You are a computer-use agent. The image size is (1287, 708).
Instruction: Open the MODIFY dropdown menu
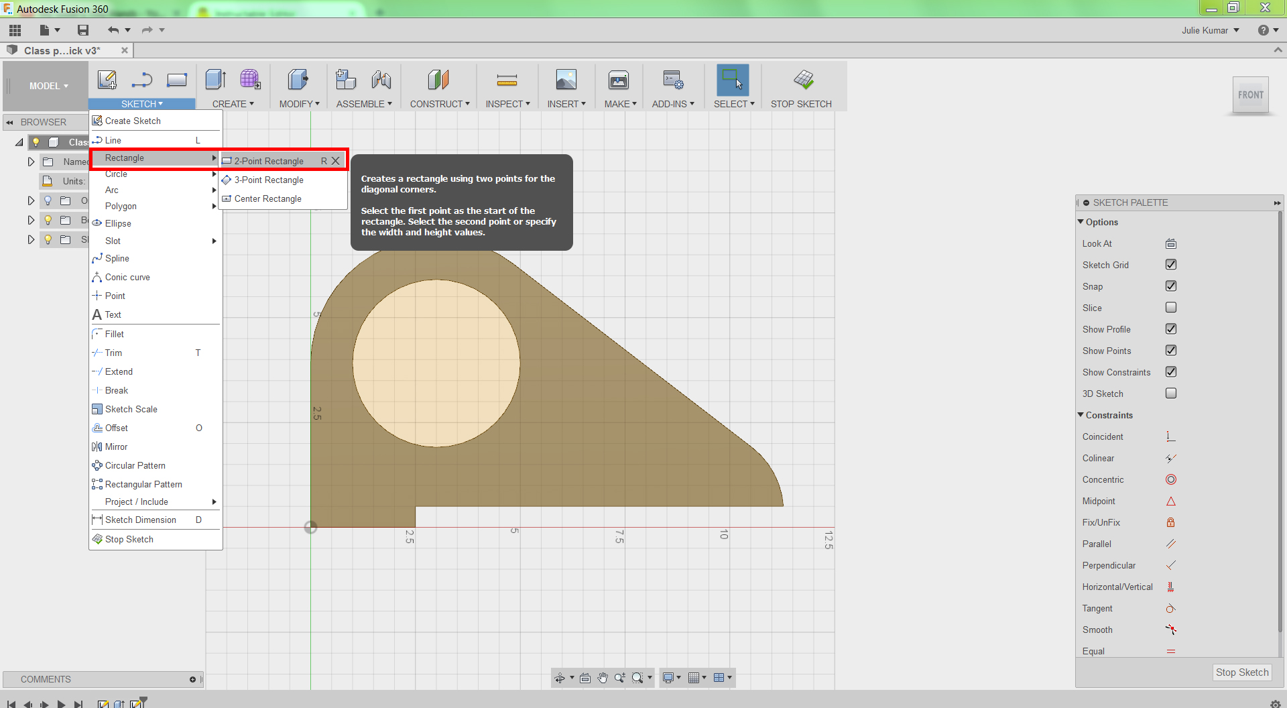300,104
